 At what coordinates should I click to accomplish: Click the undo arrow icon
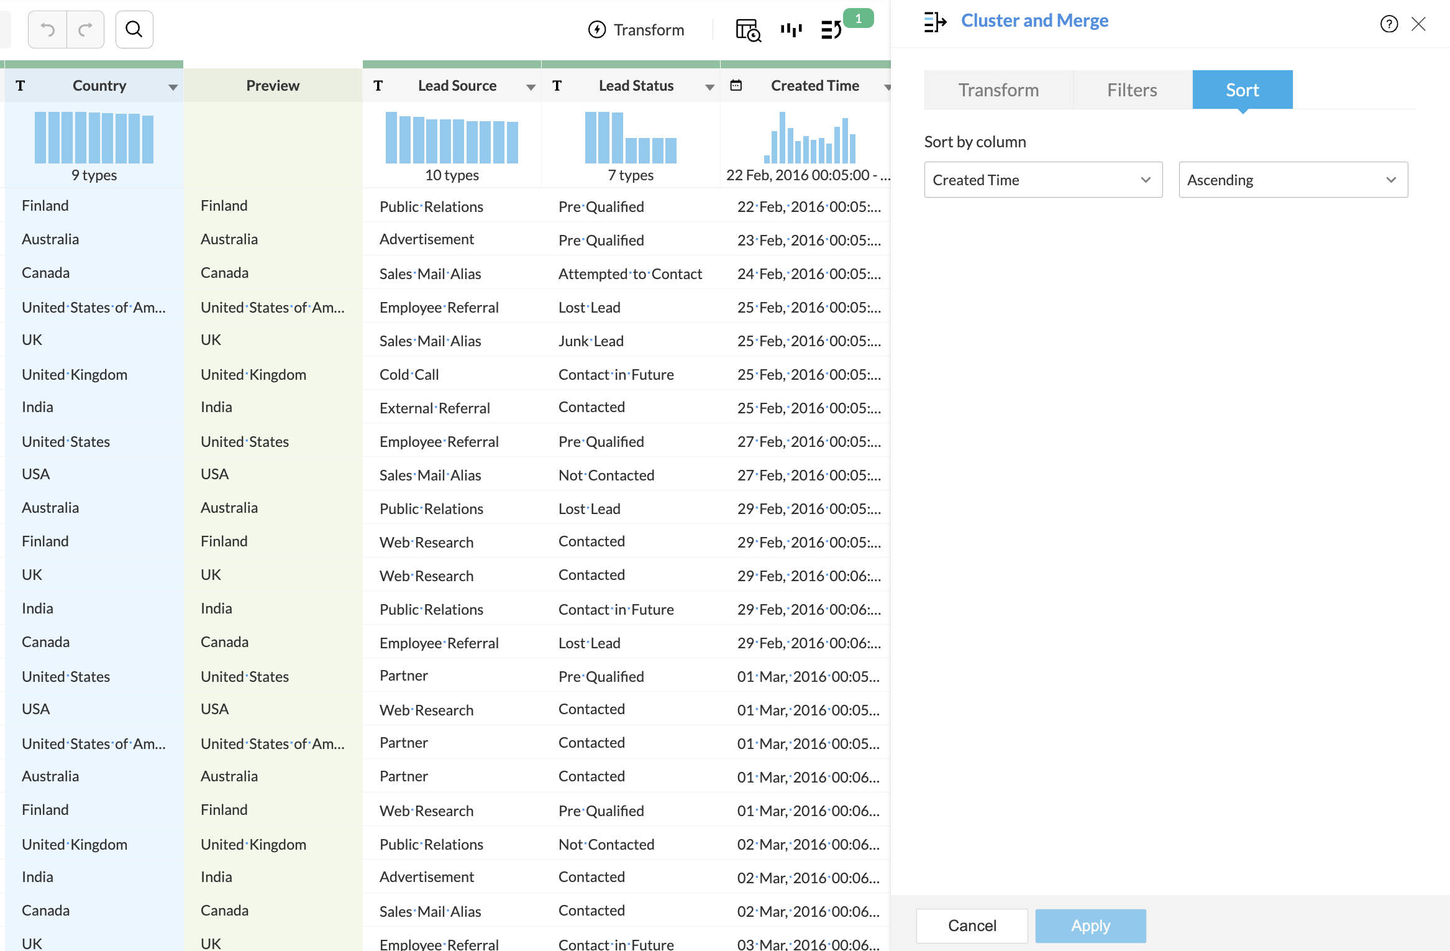pyautogui.click(x=47, y=29)
